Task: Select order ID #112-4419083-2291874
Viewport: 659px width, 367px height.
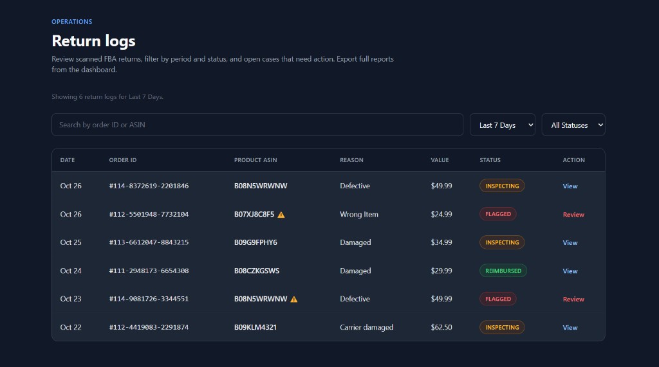Action: point(149,327)
